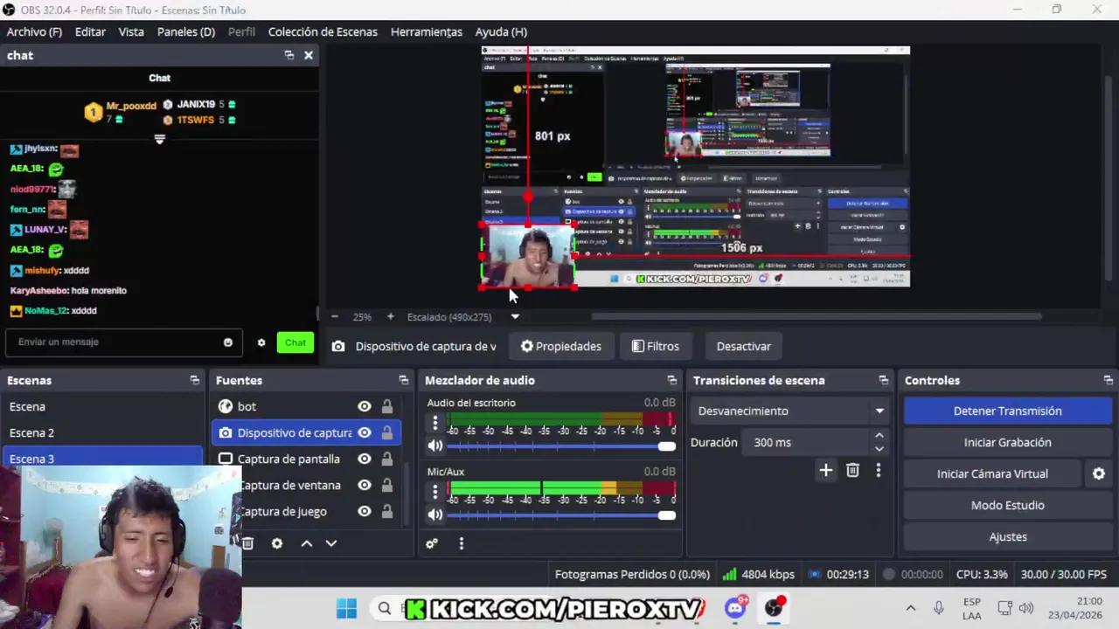Show hidden system tray icons
The width and height of the screenshot is (1119, 629).
tap(910, 608)
